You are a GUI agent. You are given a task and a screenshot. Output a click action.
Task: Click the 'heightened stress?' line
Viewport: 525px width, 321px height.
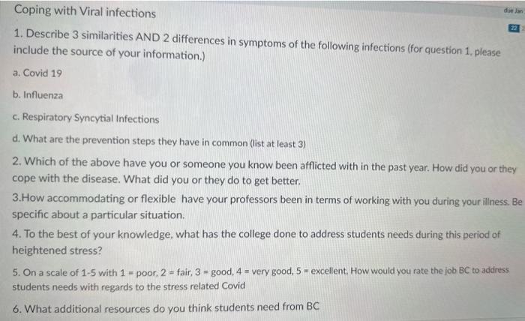57,250
